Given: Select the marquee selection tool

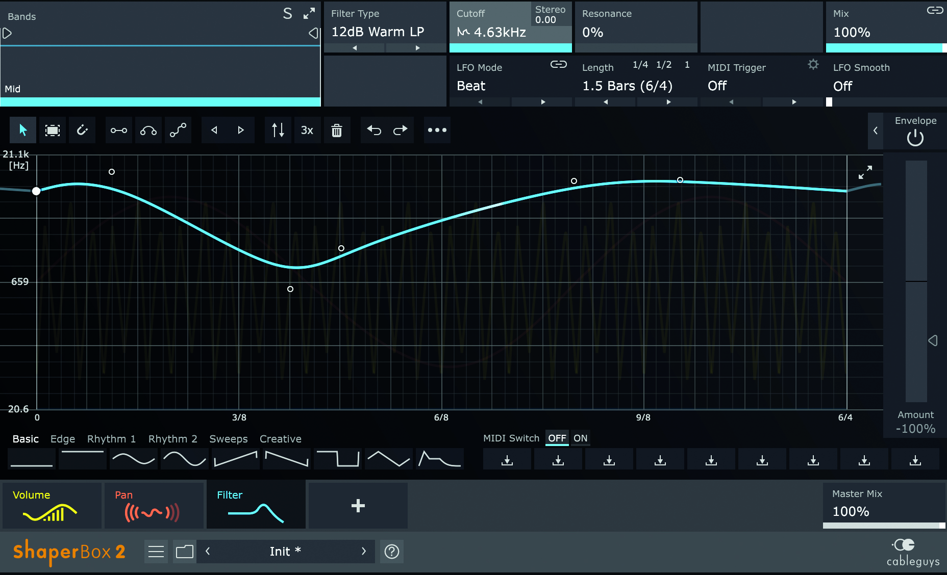Looking at the screenshot, I should [53, 130].
